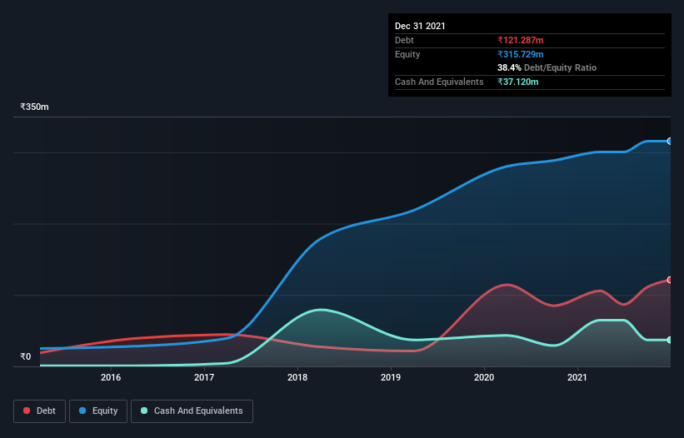Image resolution: width=684 pixels, height=438 pixels.
Task: Click Cash And Equivalents label in tooltip
Action: pyautogui.click(x=439, y=82)
